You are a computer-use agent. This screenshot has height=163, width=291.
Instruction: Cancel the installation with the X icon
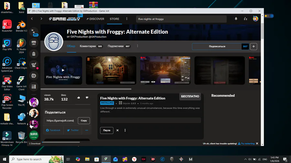(117, 130)
